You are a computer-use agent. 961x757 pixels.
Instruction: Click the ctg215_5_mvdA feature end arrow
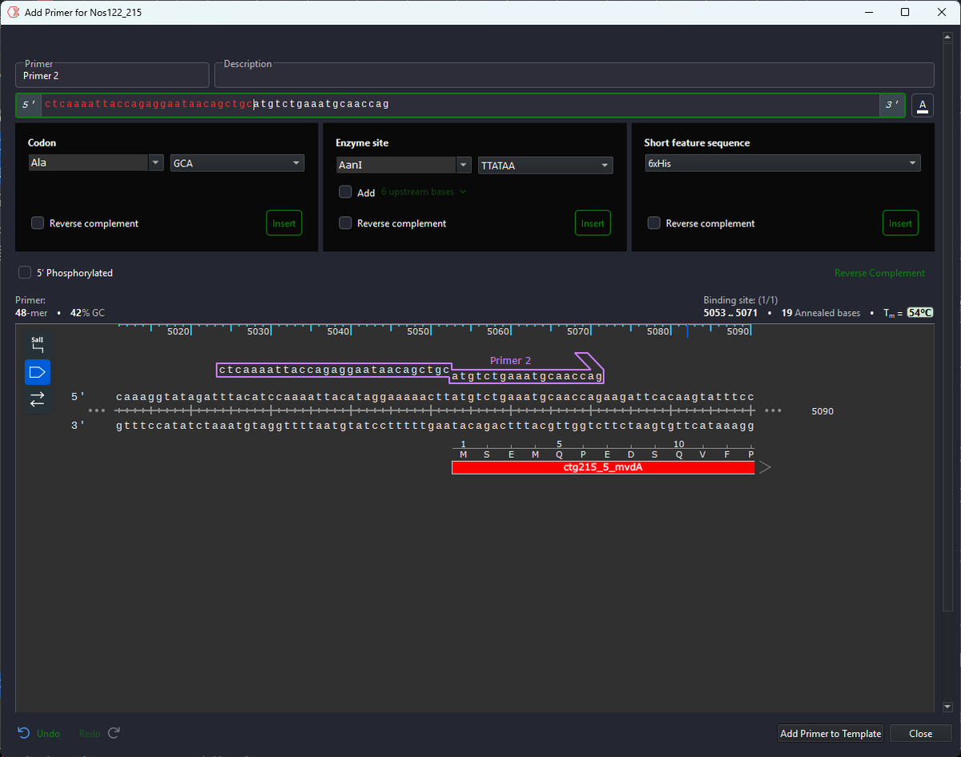pyautogui.click(x=765, y=467)
